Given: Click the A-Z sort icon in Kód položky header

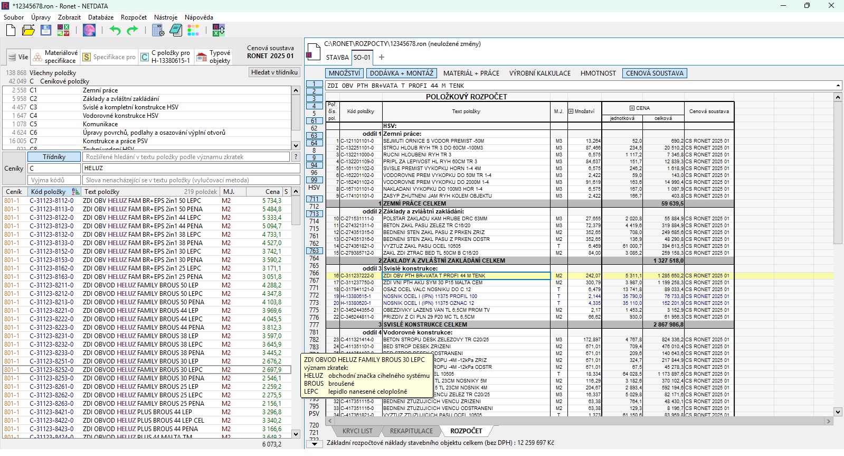Looking at the screenshot, I should click(x=75, y=192).
